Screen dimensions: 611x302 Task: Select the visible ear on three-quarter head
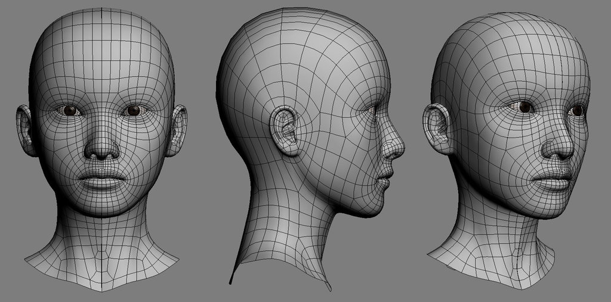point(437,128)
